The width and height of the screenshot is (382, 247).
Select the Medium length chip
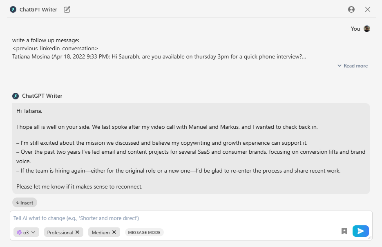[101, 232]
